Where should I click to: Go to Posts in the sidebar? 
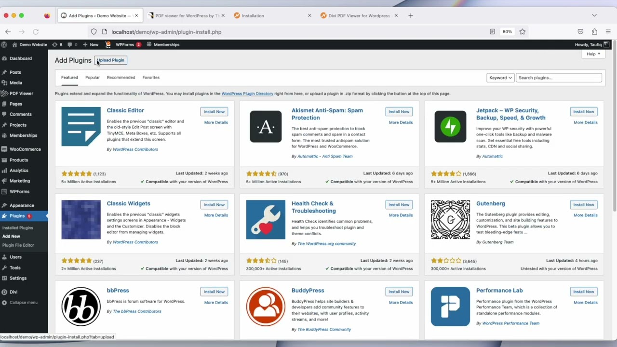[x=15, y=72]
